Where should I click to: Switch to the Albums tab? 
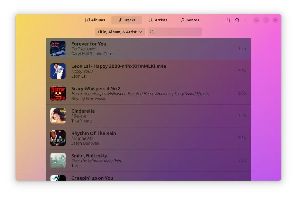point(95,20)
